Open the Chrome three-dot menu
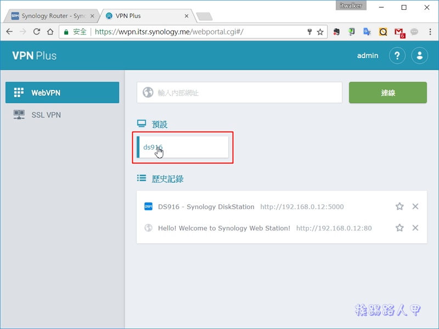The height and width of the screenshot is (329, 439). (430, 32)
